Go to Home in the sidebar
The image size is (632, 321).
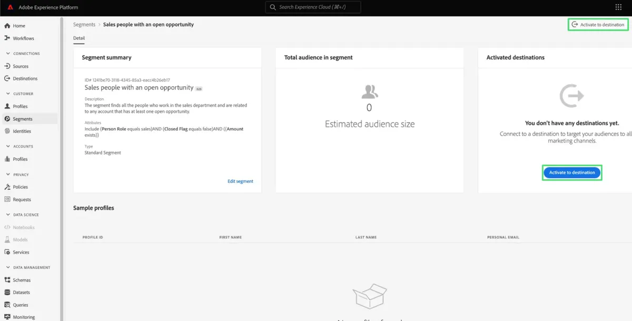(x=19, y=26)
